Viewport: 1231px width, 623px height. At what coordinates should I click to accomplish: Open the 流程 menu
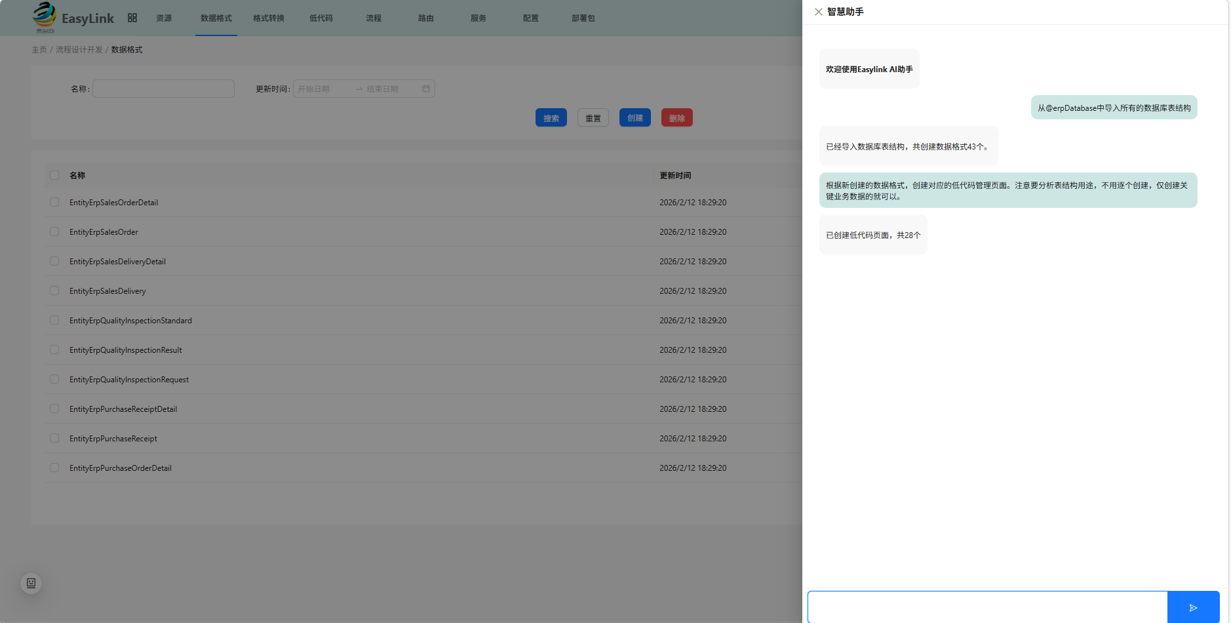click(374, 18)
